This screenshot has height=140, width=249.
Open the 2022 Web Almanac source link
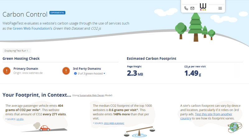[x=114, y=123]
